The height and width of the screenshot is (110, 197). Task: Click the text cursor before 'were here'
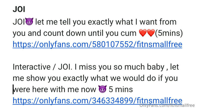tap(13, 89)
